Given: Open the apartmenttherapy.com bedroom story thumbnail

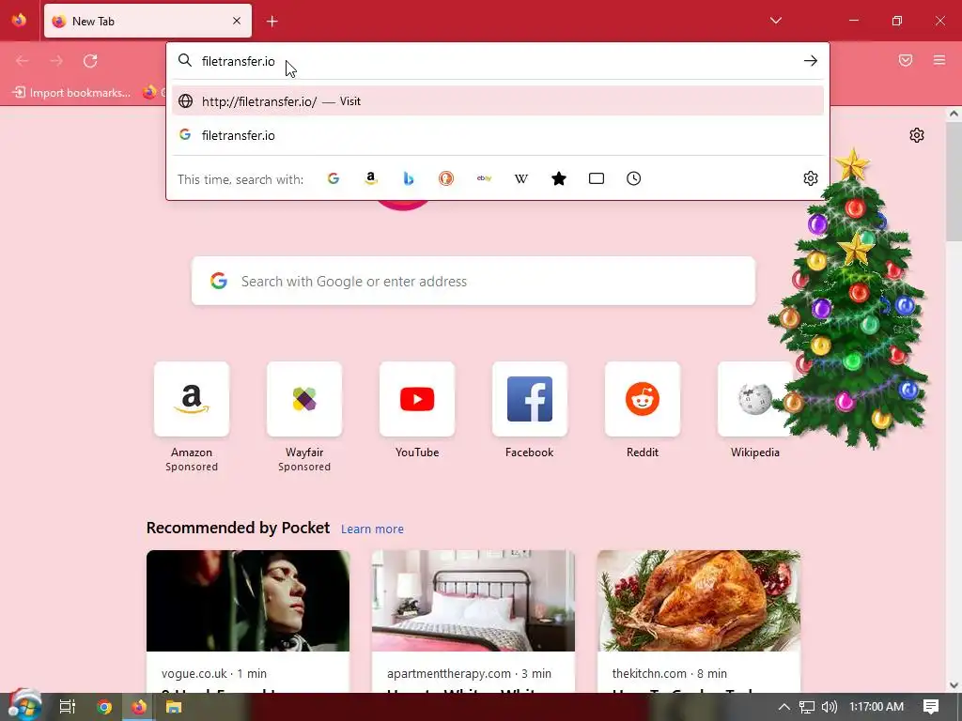Looking at the screenshot, I should pyautogui.click(x=473, y=600).
